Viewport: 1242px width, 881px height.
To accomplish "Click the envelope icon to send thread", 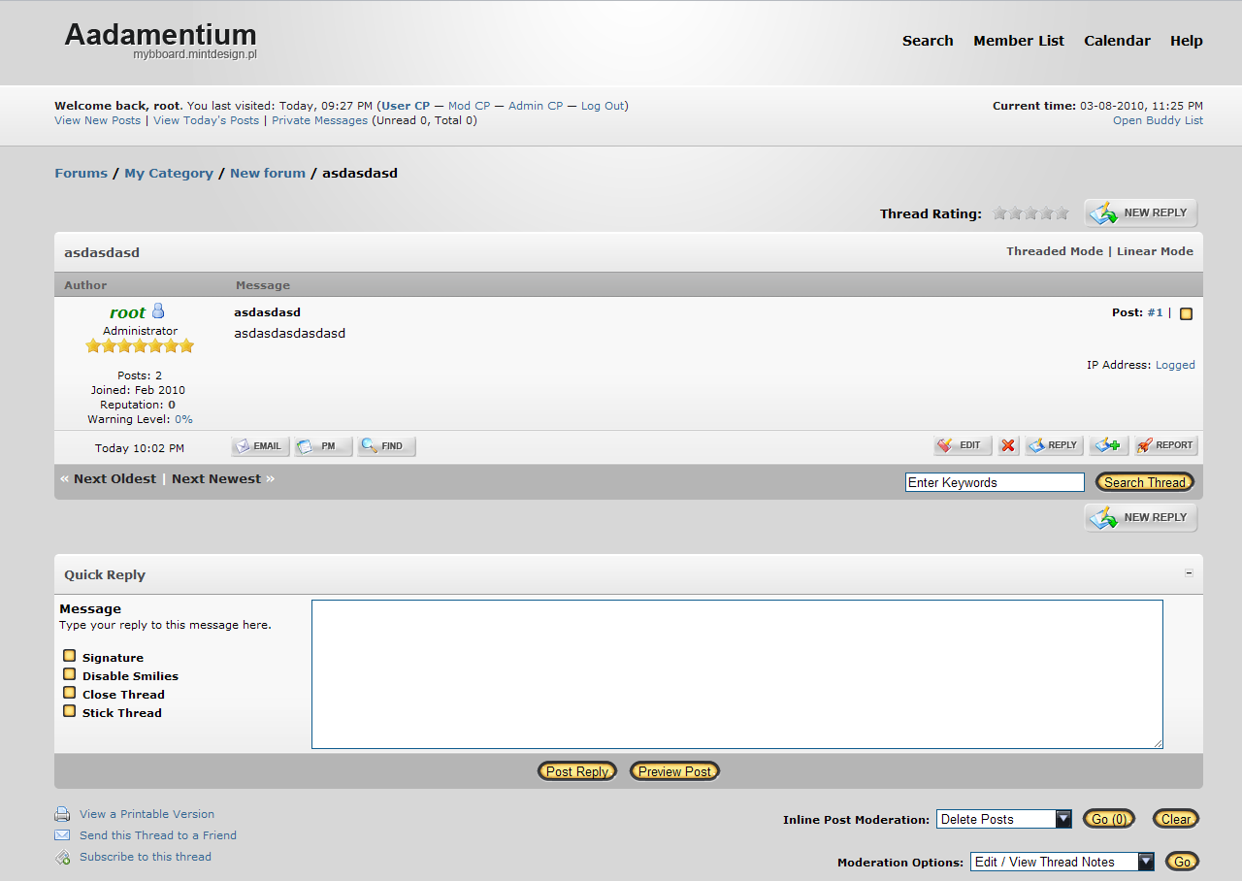I will (x=62, y=835).
